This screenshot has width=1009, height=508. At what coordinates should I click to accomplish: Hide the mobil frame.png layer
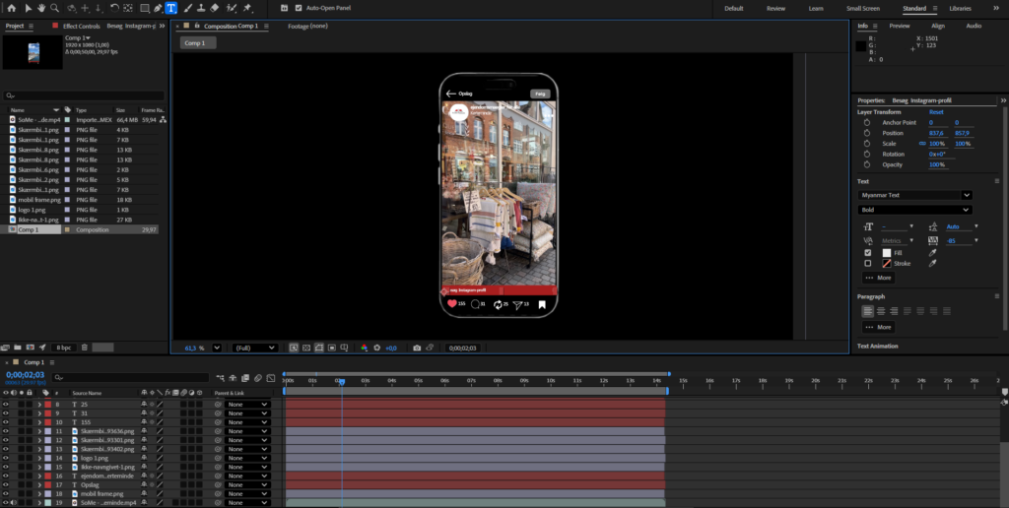click(6, 494)
